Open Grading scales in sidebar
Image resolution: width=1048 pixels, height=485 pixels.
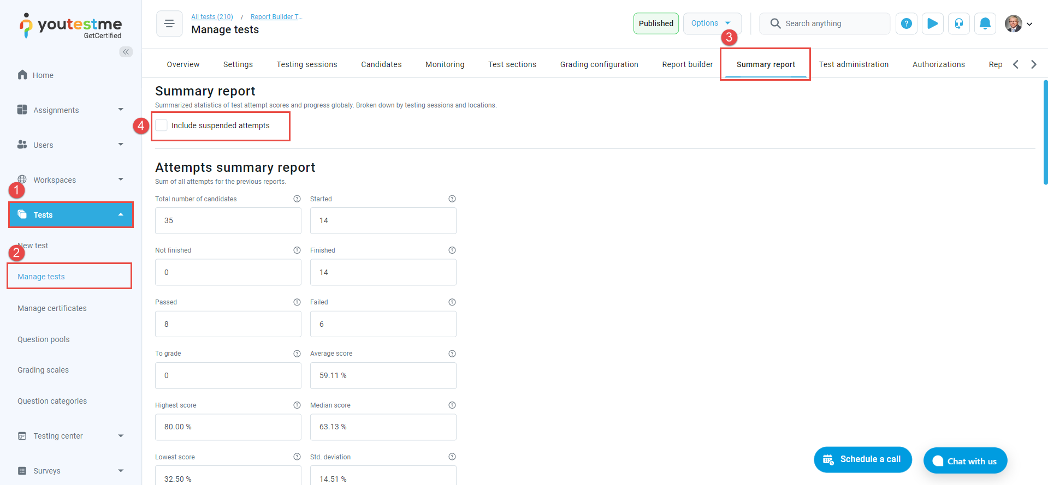(x=43, y=370)
